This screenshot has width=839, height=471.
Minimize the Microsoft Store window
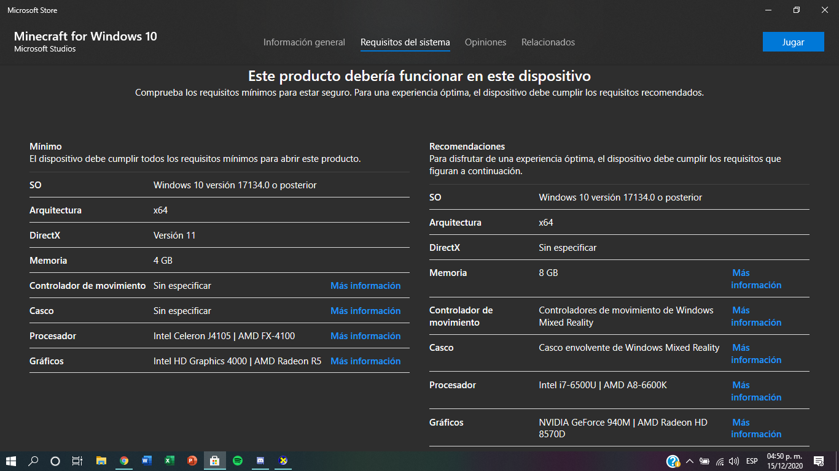click(x=768, y=10)
